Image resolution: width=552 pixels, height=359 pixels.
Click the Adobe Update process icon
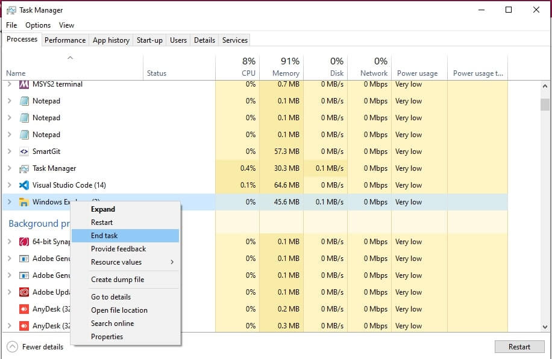tap(24, 292)
